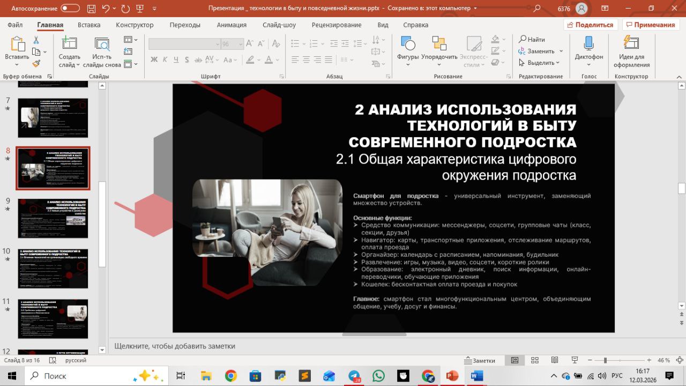
Task: Toggle Underline (Ч) formatting
Action: coord(175,60)
